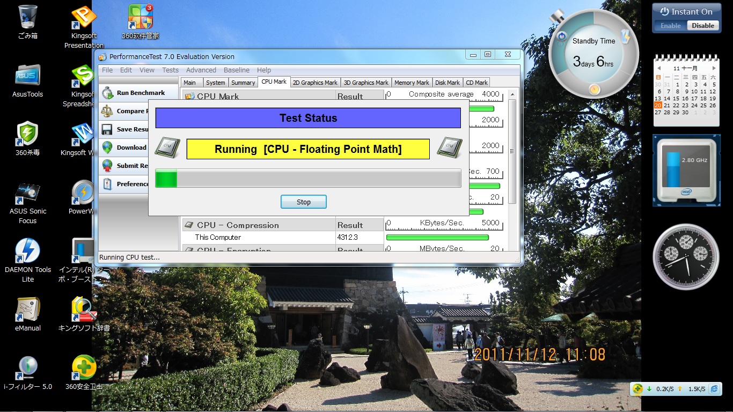Click the right CPU chip icon in Test Status
The image size is (733, 412).
pyautogui.click(x=450, y=147)
